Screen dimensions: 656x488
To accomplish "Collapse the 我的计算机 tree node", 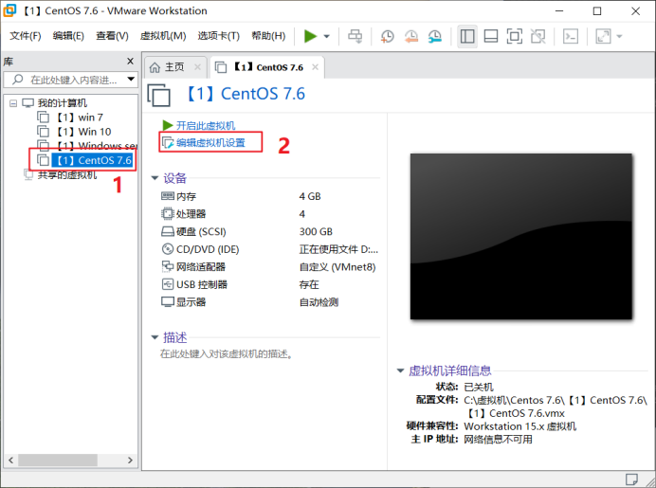I will 13,103.
